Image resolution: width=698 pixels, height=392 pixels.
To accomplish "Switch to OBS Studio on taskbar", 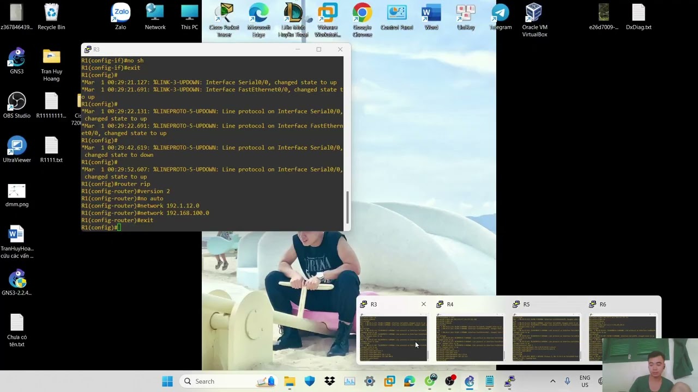I will (449, 381).
